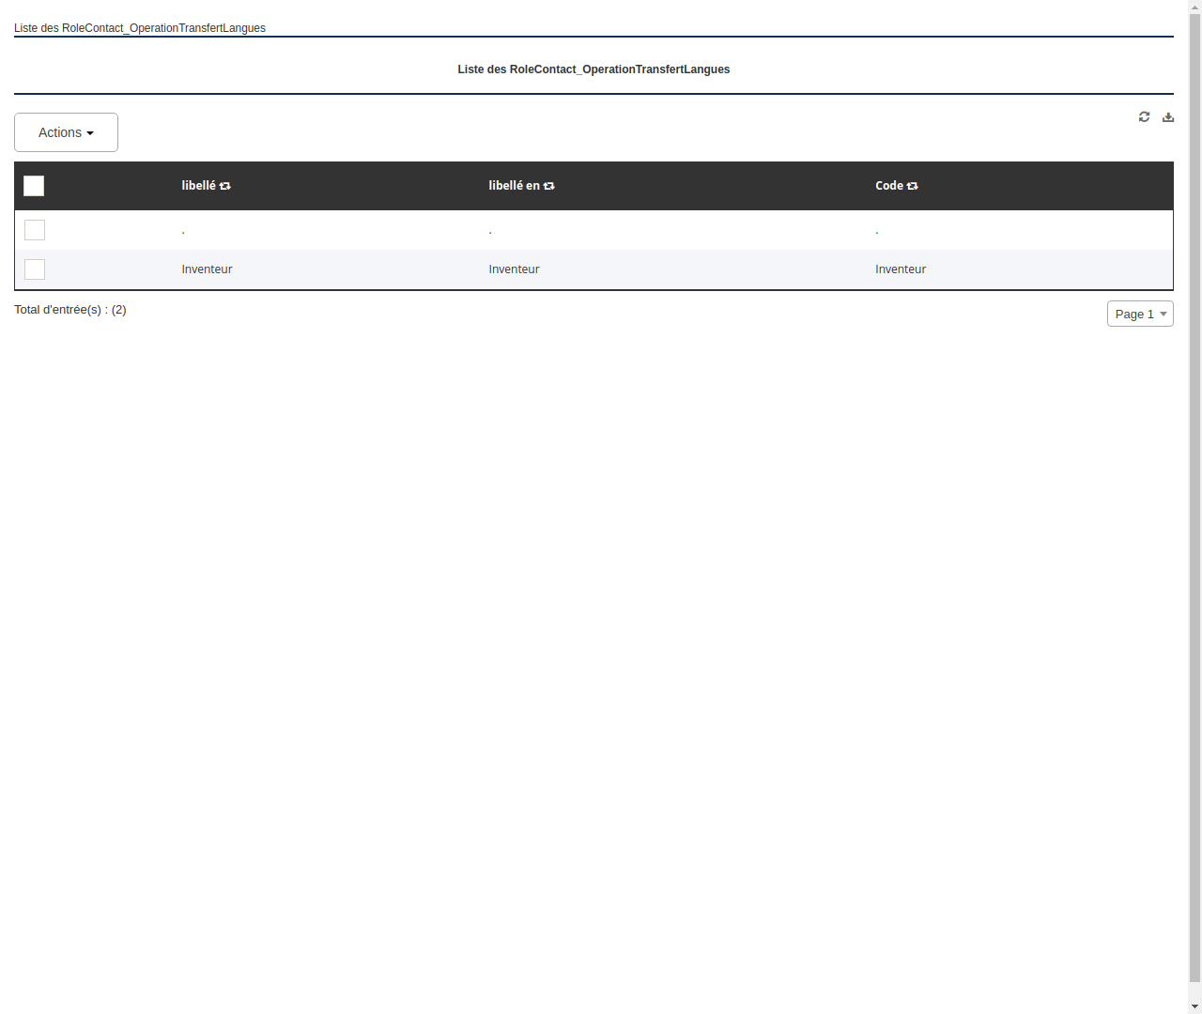Image resolution: width=1202 pixels, height=1014 pixels.
Task: Open the Actions dropdown menu
Action: click(66, 132)
